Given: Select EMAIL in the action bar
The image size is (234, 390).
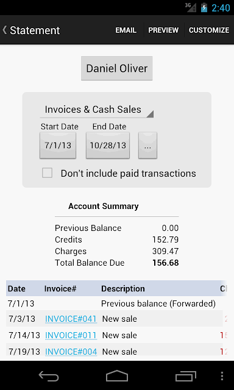Looking at the screenshot, I should point(126,30).
